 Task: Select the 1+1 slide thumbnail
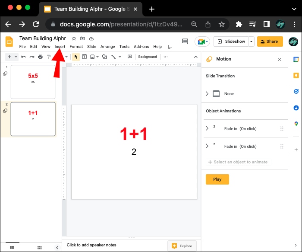[x=33, y=119]
